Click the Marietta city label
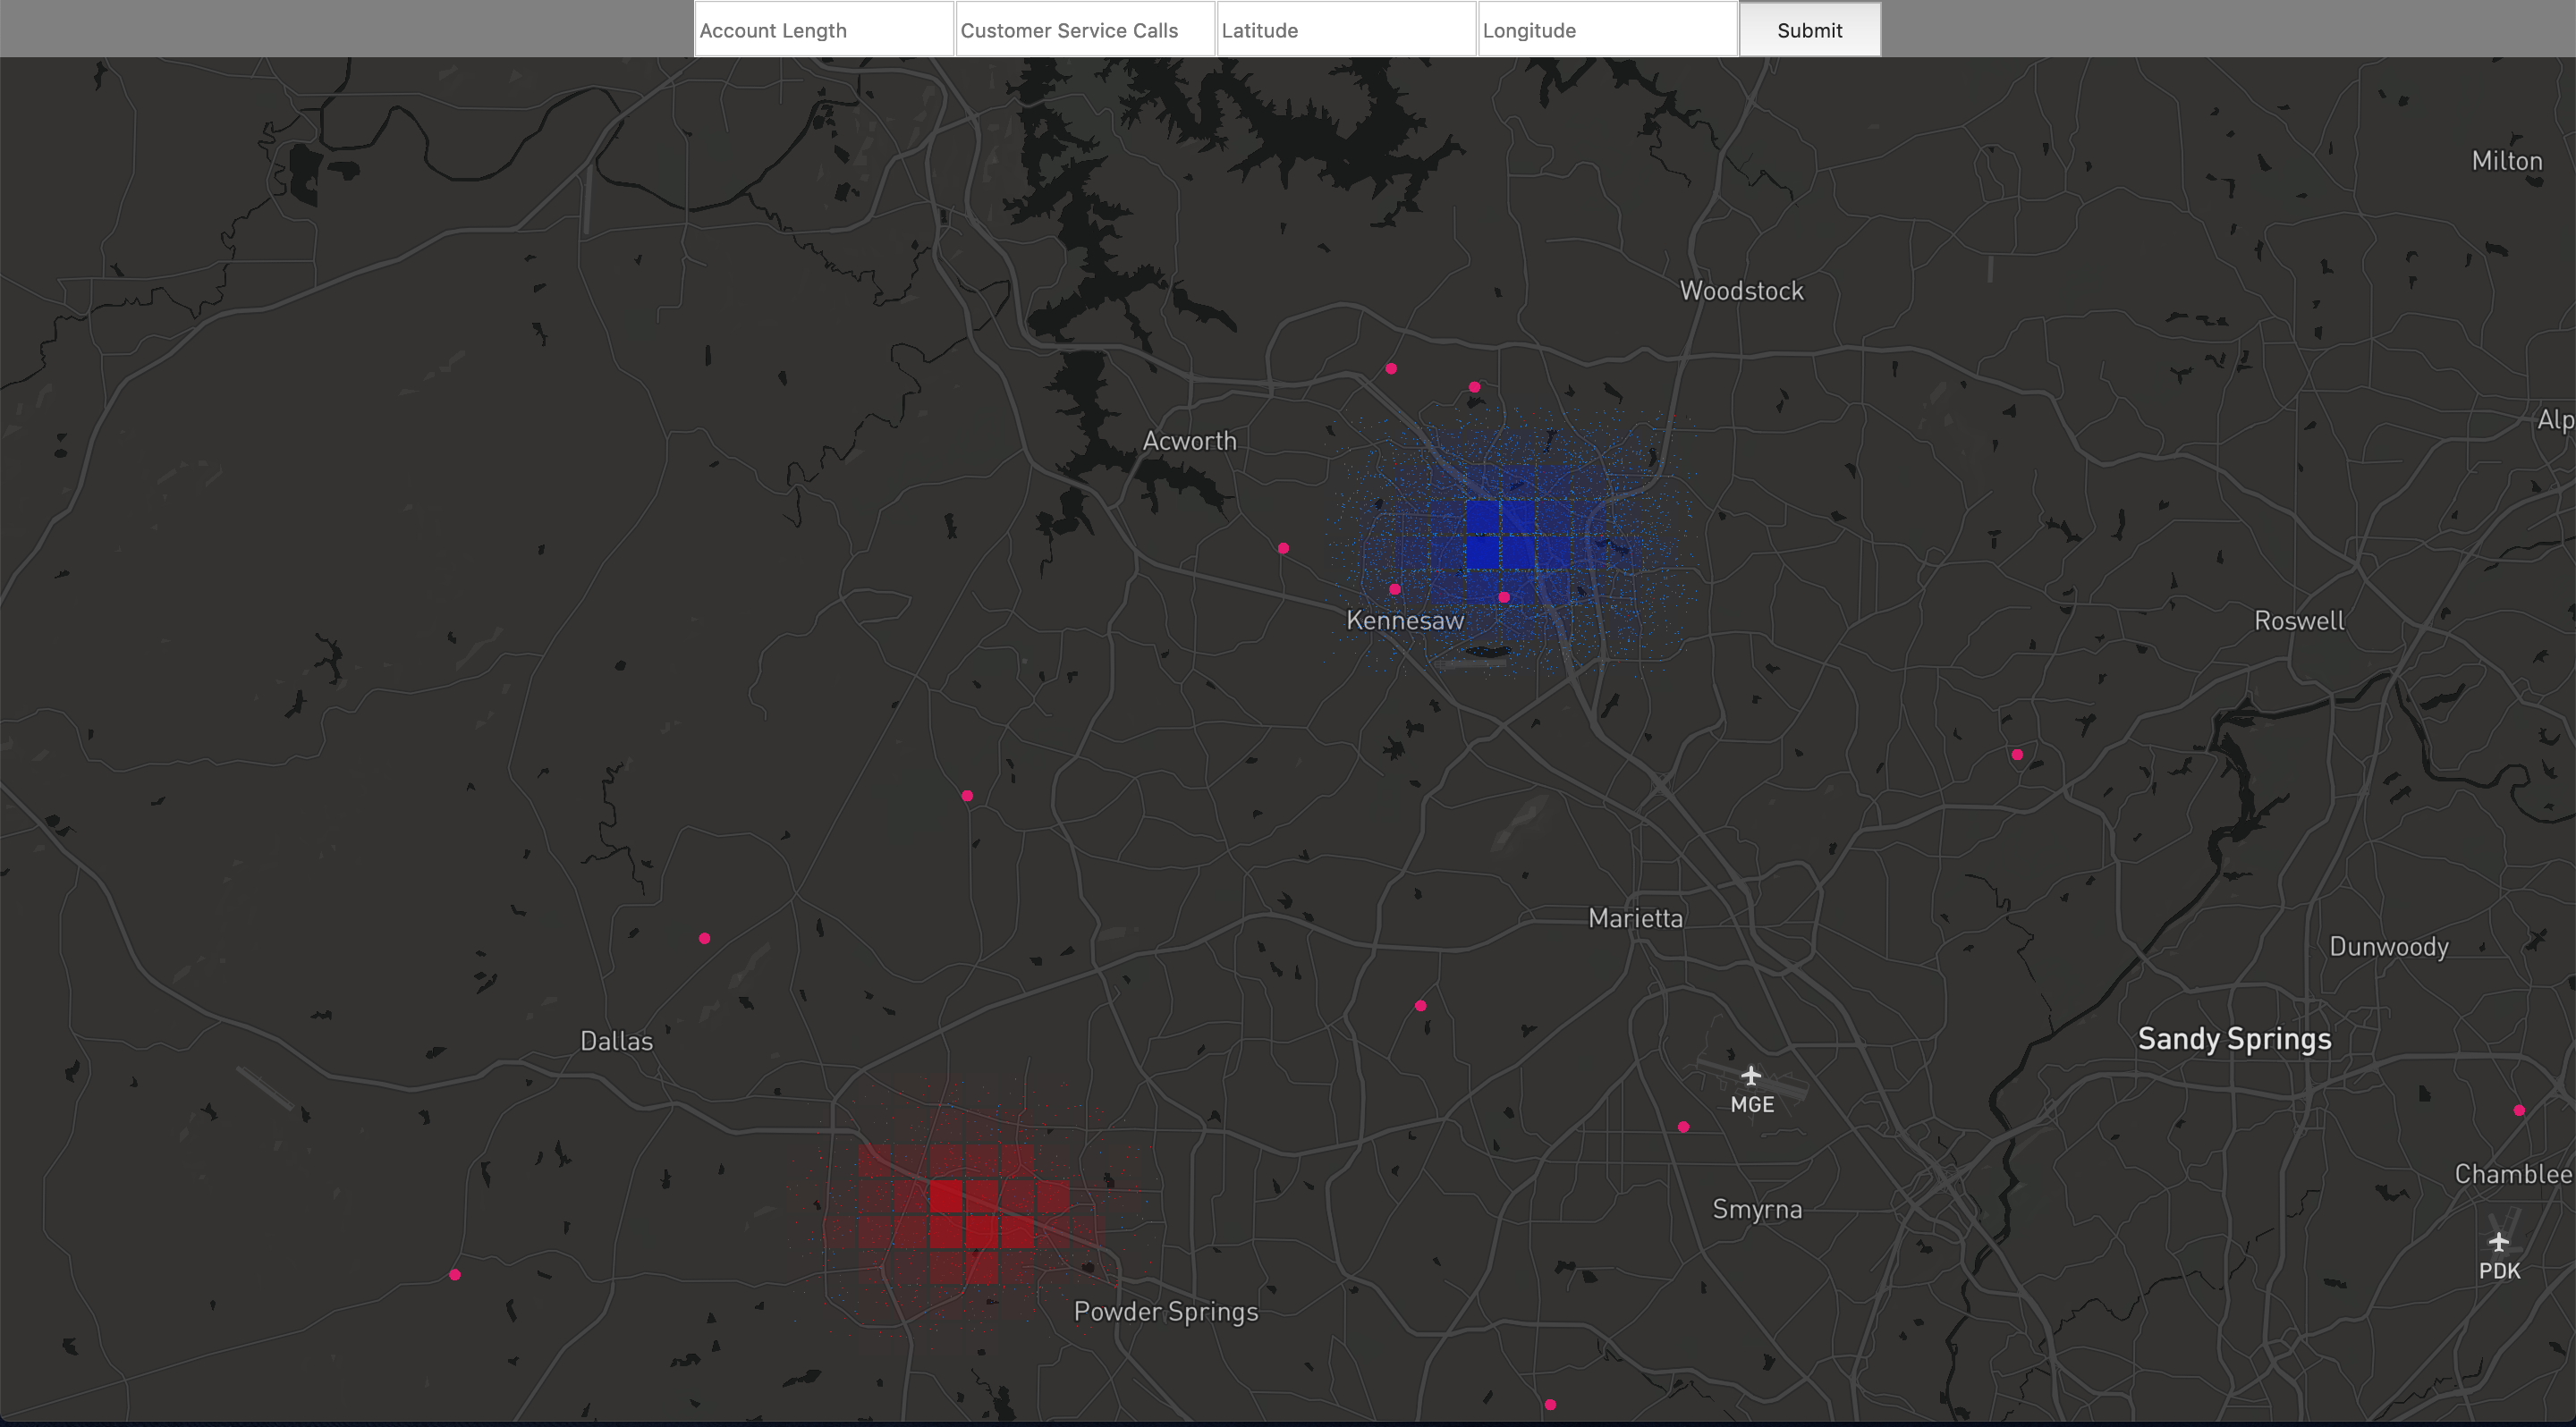 (x=1635, y=918)
